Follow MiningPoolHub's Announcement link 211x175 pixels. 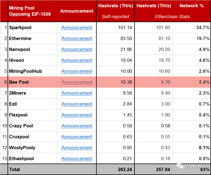(76, 71)
